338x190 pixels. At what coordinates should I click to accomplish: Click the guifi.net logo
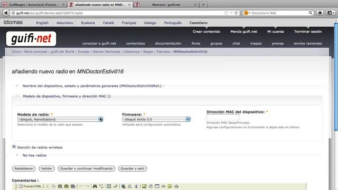(x=31, y=39)
